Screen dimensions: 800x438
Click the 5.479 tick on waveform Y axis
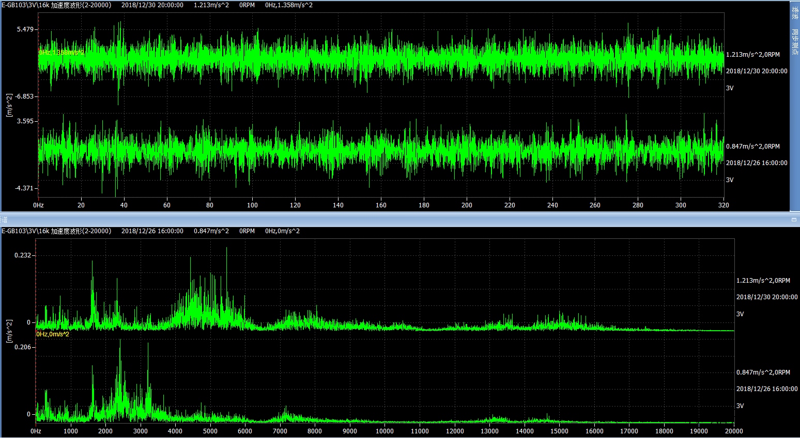pos(25,29)
